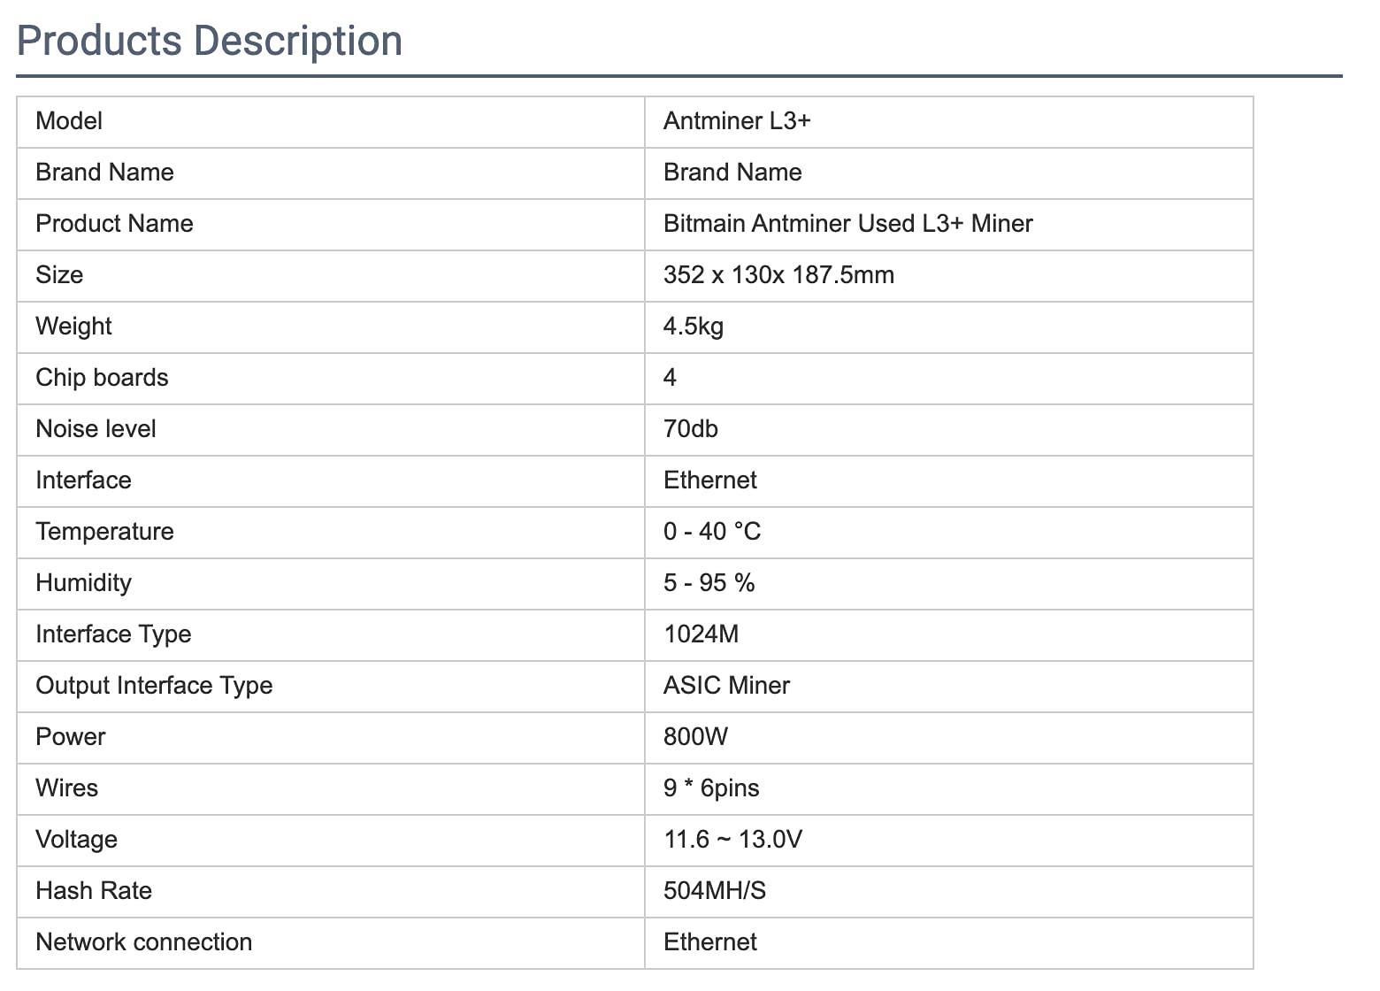1380x991 pixels.
Task: Click the "Brand Name" label in left column
Action: coord(104,173)
